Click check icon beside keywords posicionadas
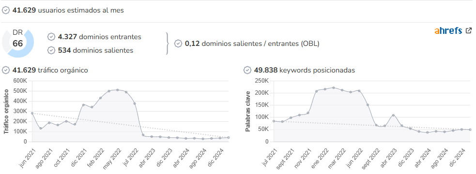This screenshot has height=174, width=476. (x=247, y=71)
